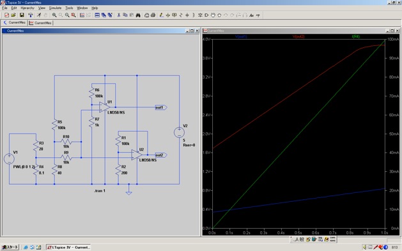402x251 pixels.
Task: Select the Draw Wire pencil tool
Action: (x=161, y=15)
